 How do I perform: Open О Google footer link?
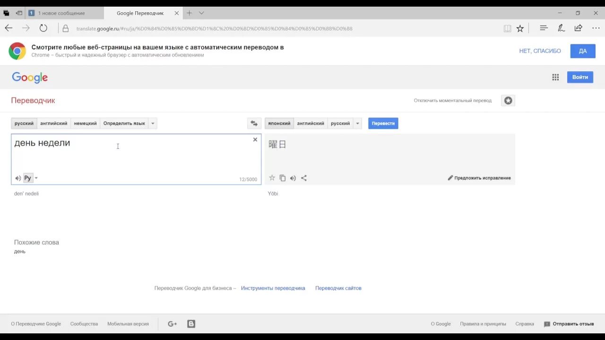[441, 324]
